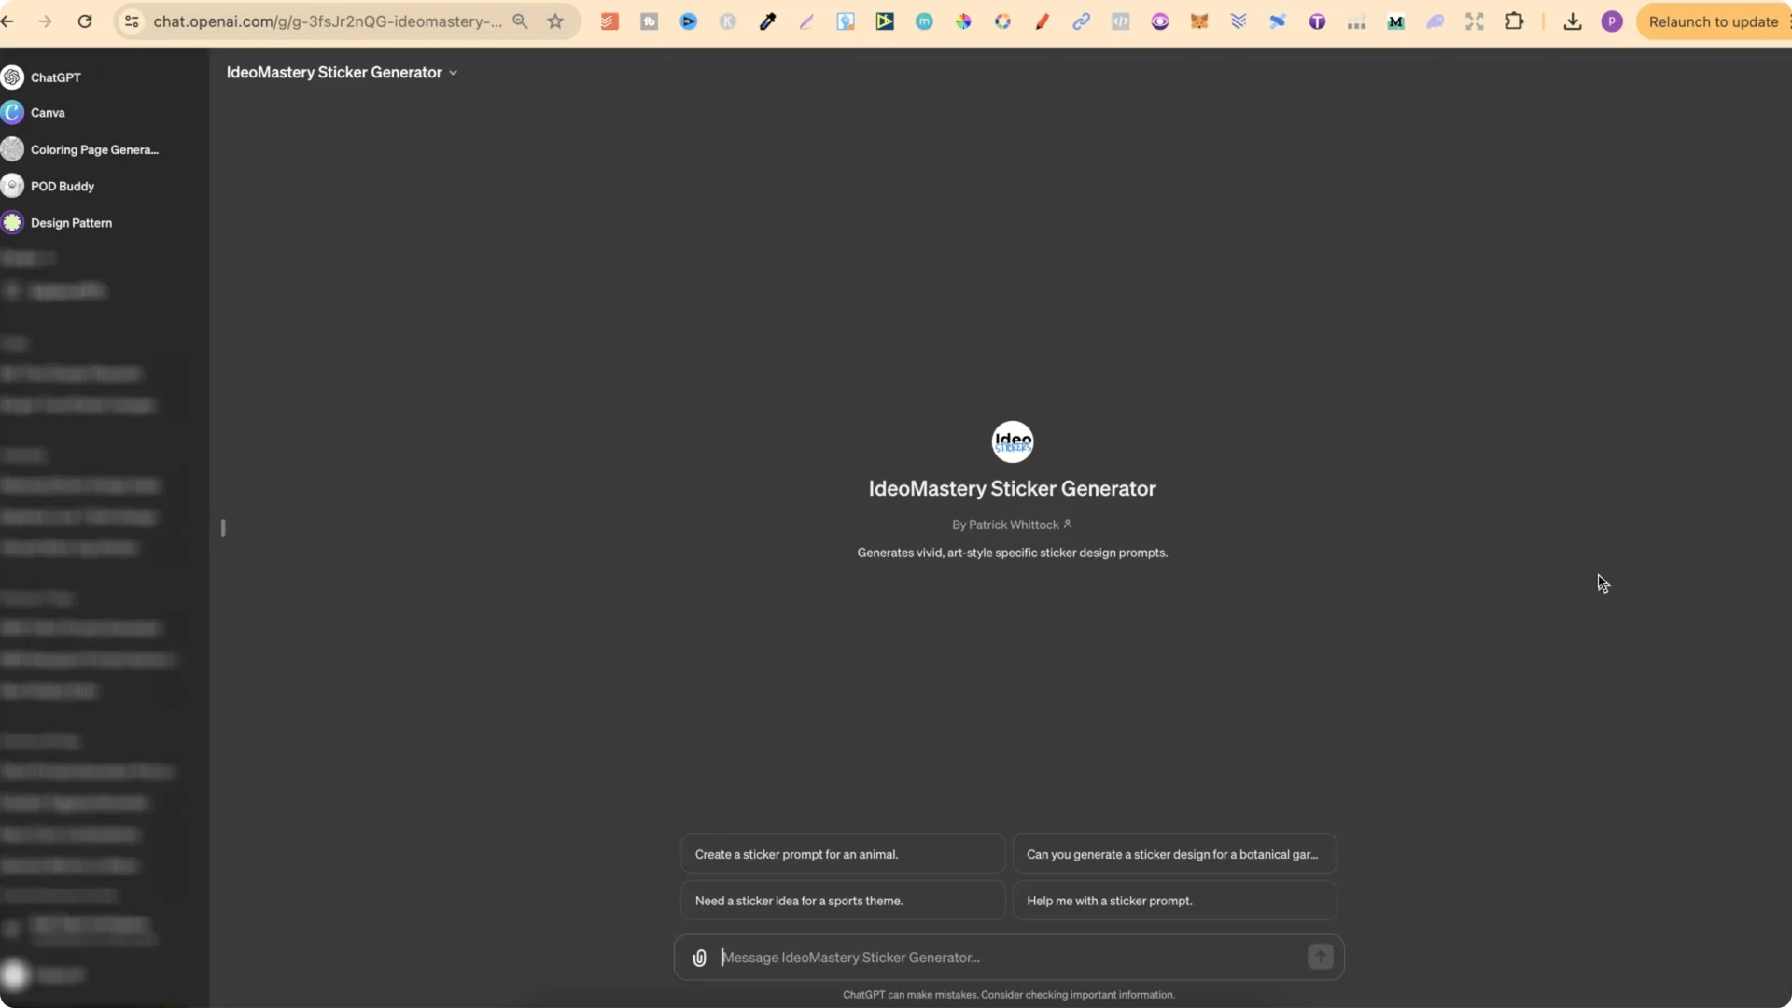1792x1008 pixels.
Task: Open the eyedropper color picker extension
Action: tap(768, 21)
